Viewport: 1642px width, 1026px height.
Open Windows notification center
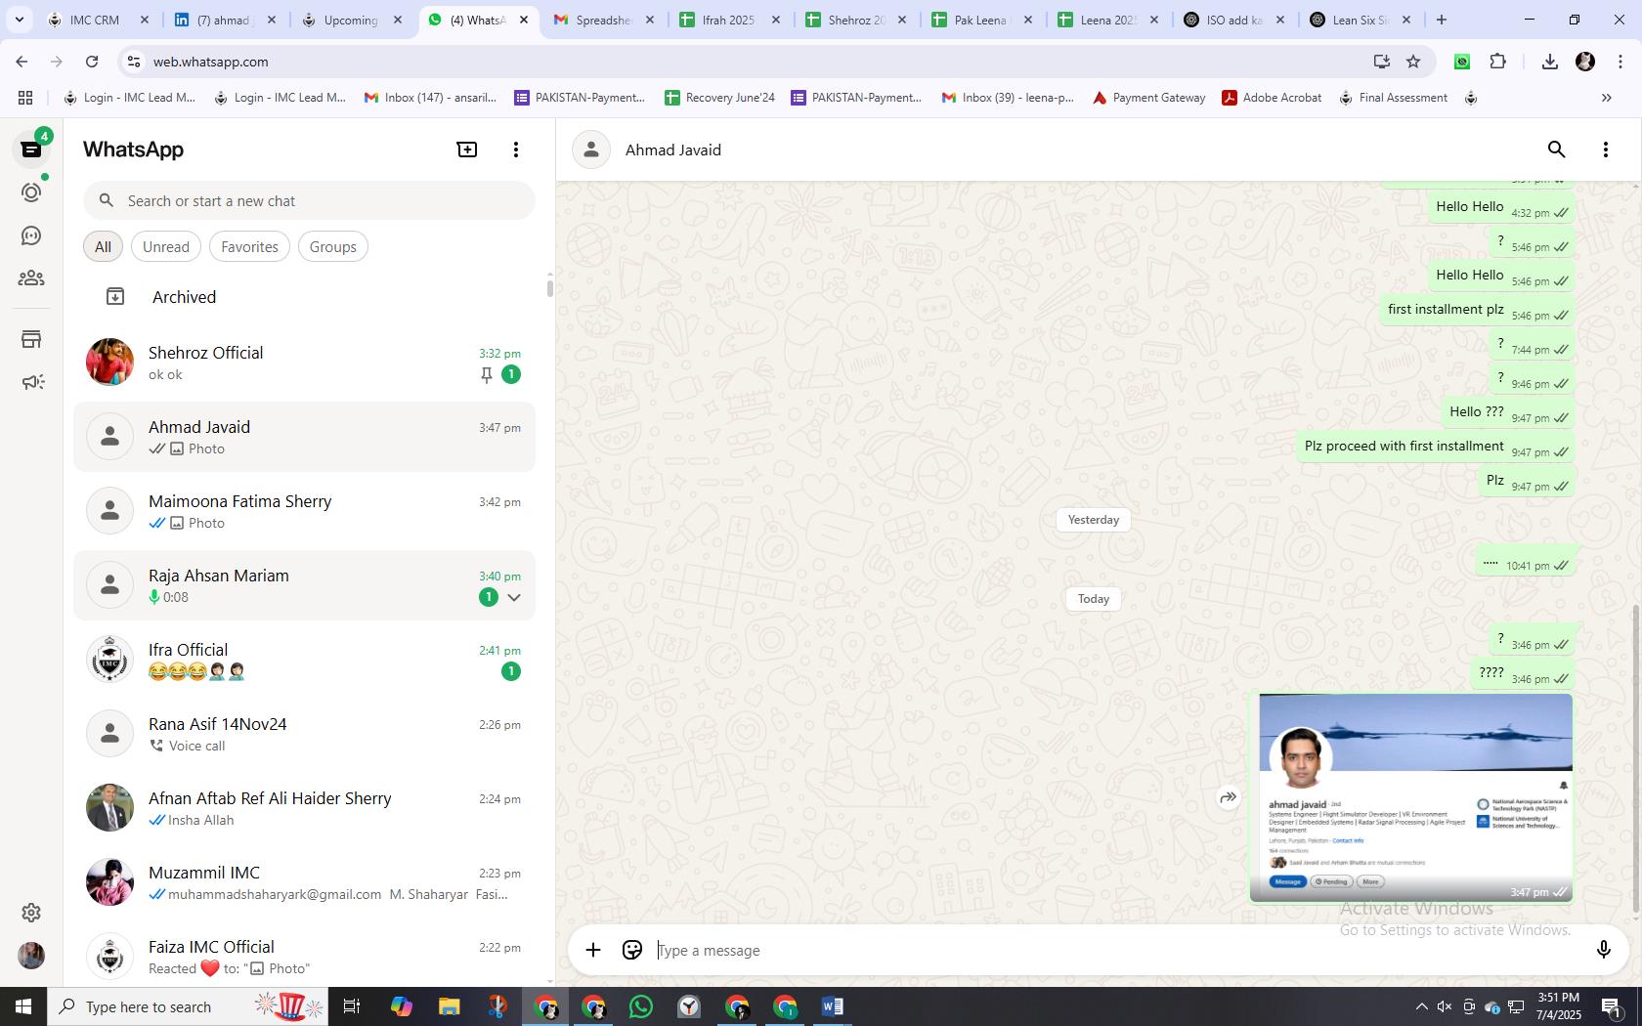pyautogui.click(x=1612, y=1006)
